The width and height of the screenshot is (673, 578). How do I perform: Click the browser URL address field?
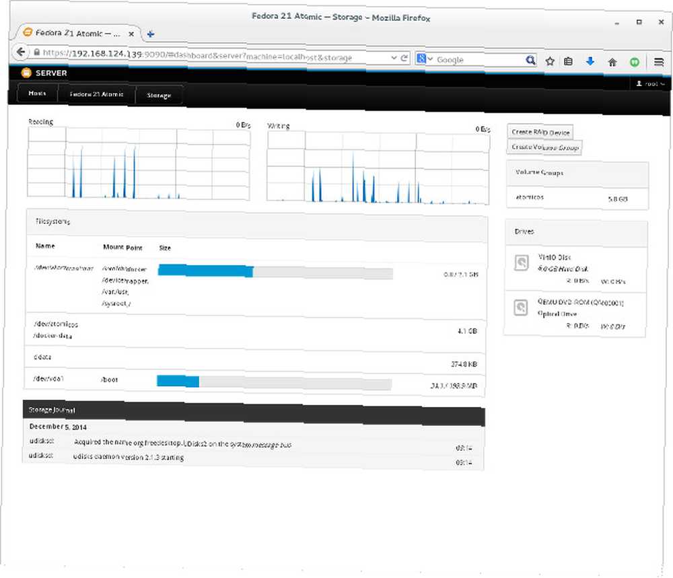(216, 55)
